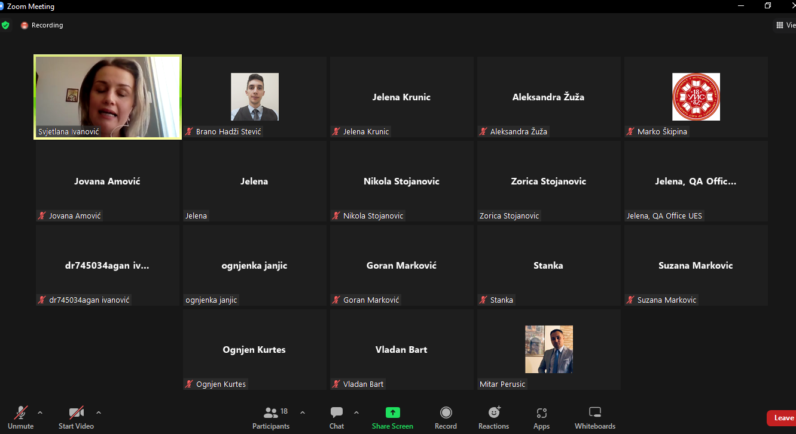796x434 pixels.
Task: Select Brano Hadži Stević's profile photo
Action: coord(255,97)
